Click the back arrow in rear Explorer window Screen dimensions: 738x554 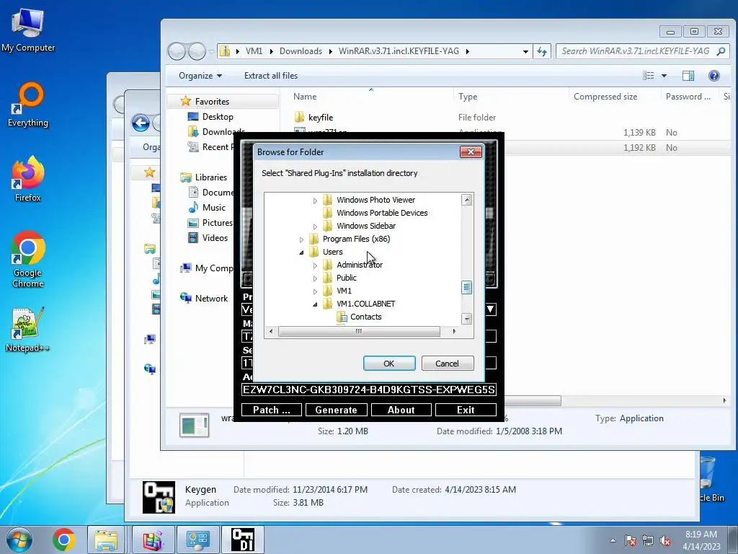(x=141, y=123)
